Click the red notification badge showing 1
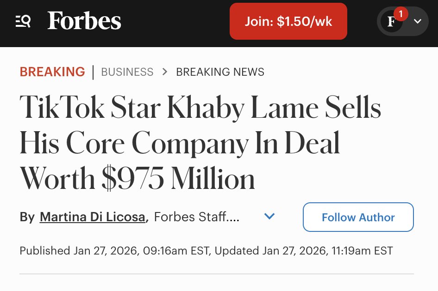 click(x=401, y=14)
